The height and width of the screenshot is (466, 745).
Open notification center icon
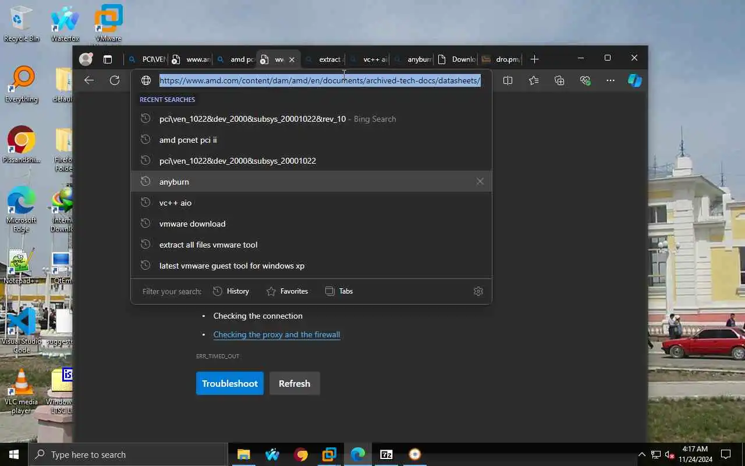click(x=726, y=454)
